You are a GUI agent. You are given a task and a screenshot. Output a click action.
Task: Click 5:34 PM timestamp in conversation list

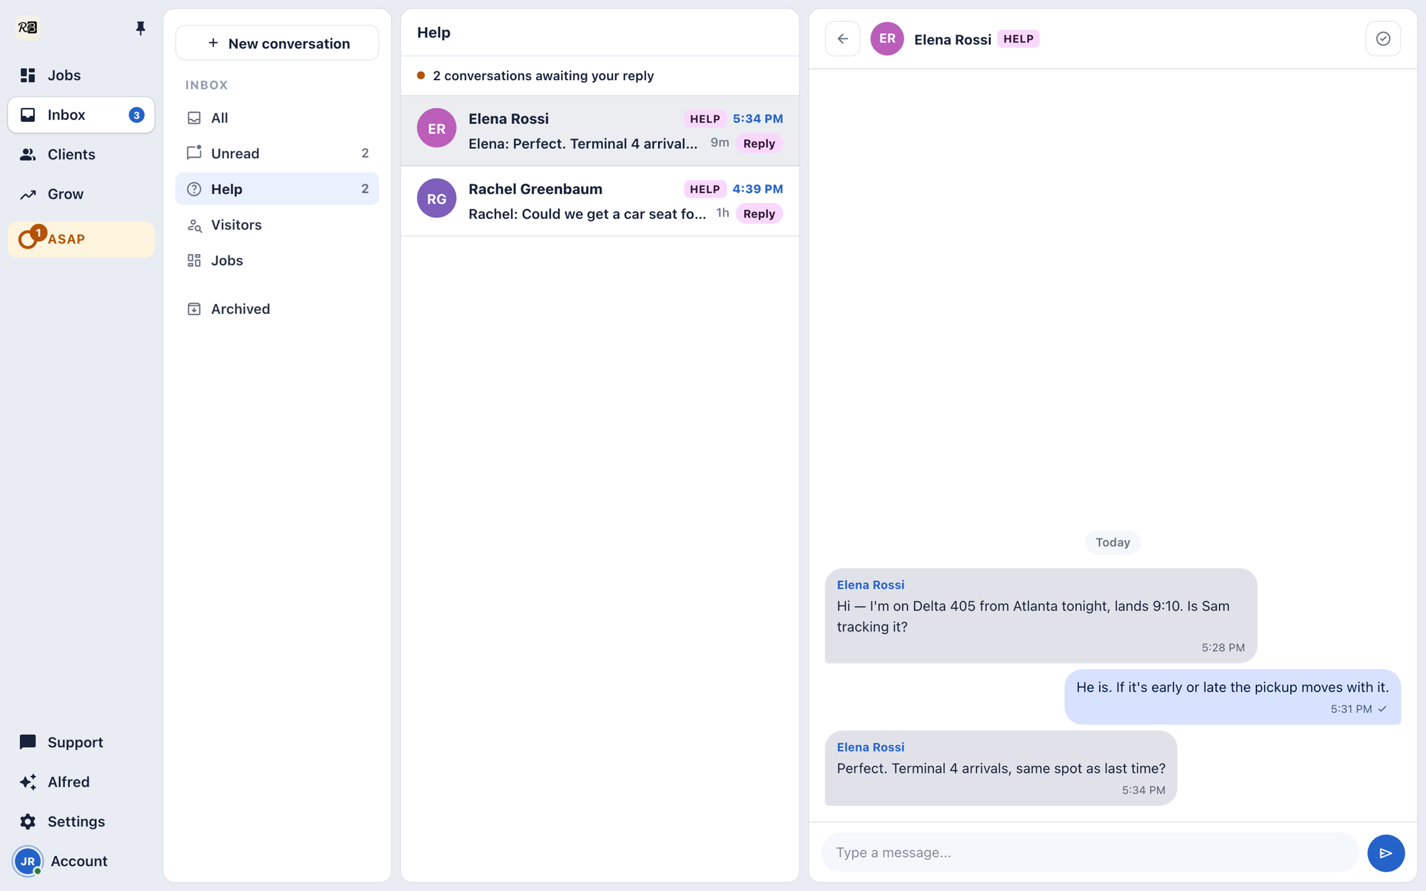(x=757, y=119)
